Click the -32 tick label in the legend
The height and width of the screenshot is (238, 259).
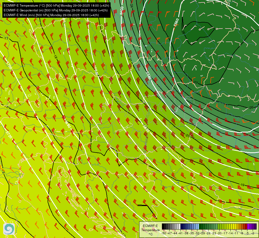197,233
